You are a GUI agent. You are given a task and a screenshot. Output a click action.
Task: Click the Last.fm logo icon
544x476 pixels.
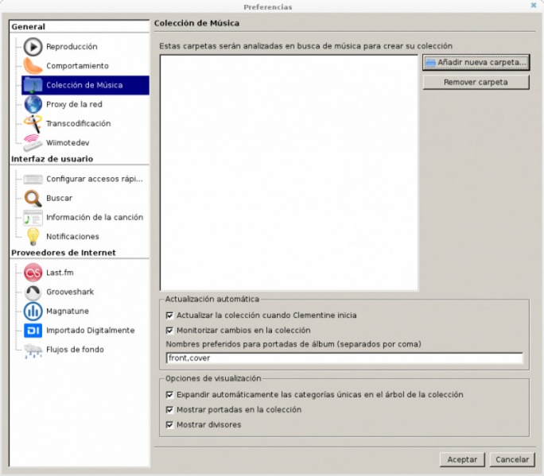coord(33,273)
